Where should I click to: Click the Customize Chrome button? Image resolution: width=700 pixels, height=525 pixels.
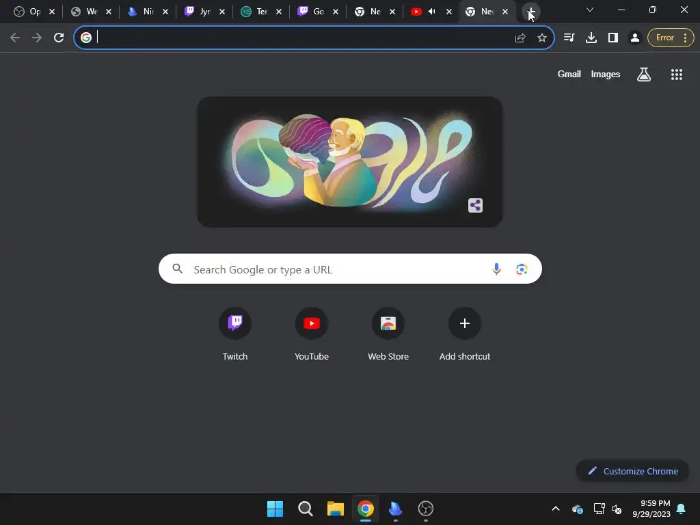click(632, 471)
